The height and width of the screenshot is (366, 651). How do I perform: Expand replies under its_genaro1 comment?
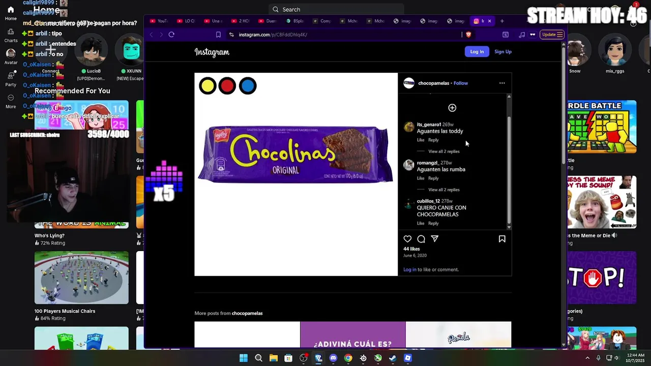[443, 151]
